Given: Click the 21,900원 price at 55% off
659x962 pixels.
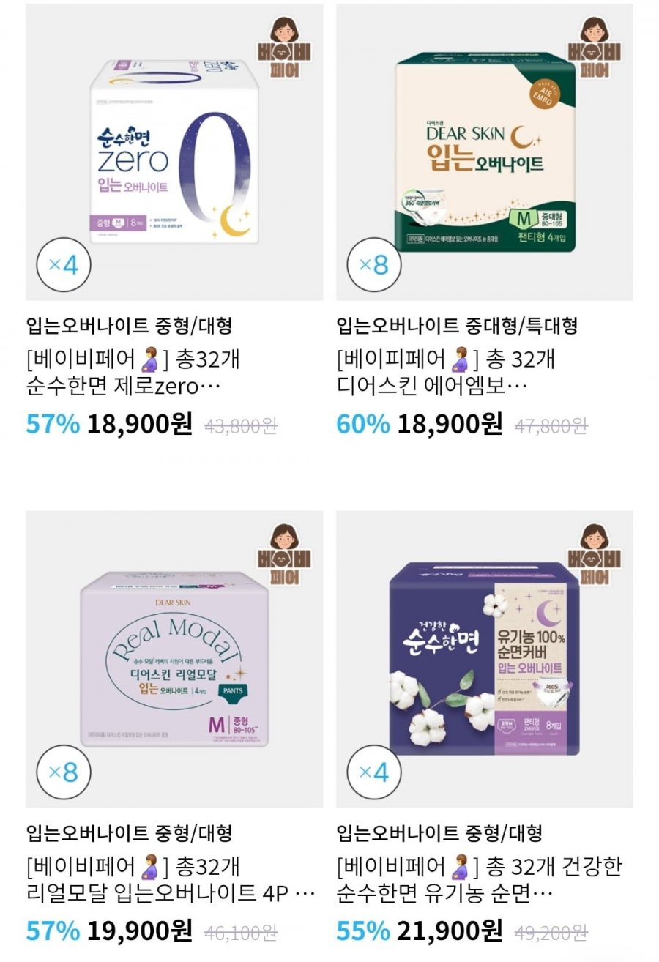Looking at the screenshot, I should (450, 931).
